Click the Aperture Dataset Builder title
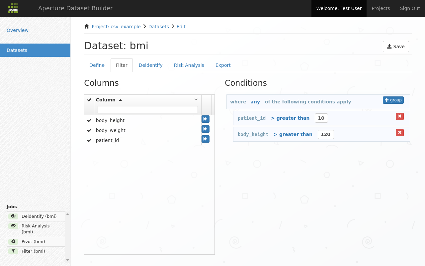 [x=75, y=8]
